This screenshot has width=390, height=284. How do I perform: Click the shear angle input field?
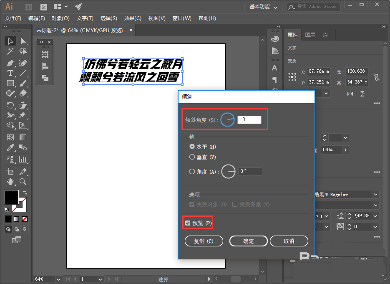[x=249, y=119]
